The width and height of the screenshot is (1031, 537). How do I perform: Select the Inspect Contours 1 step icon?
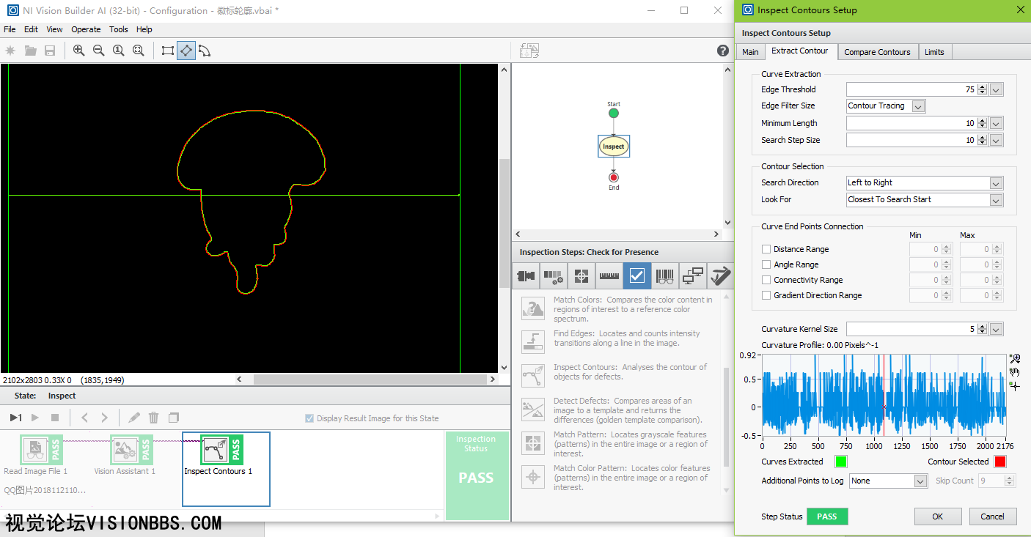click(216, 449)
